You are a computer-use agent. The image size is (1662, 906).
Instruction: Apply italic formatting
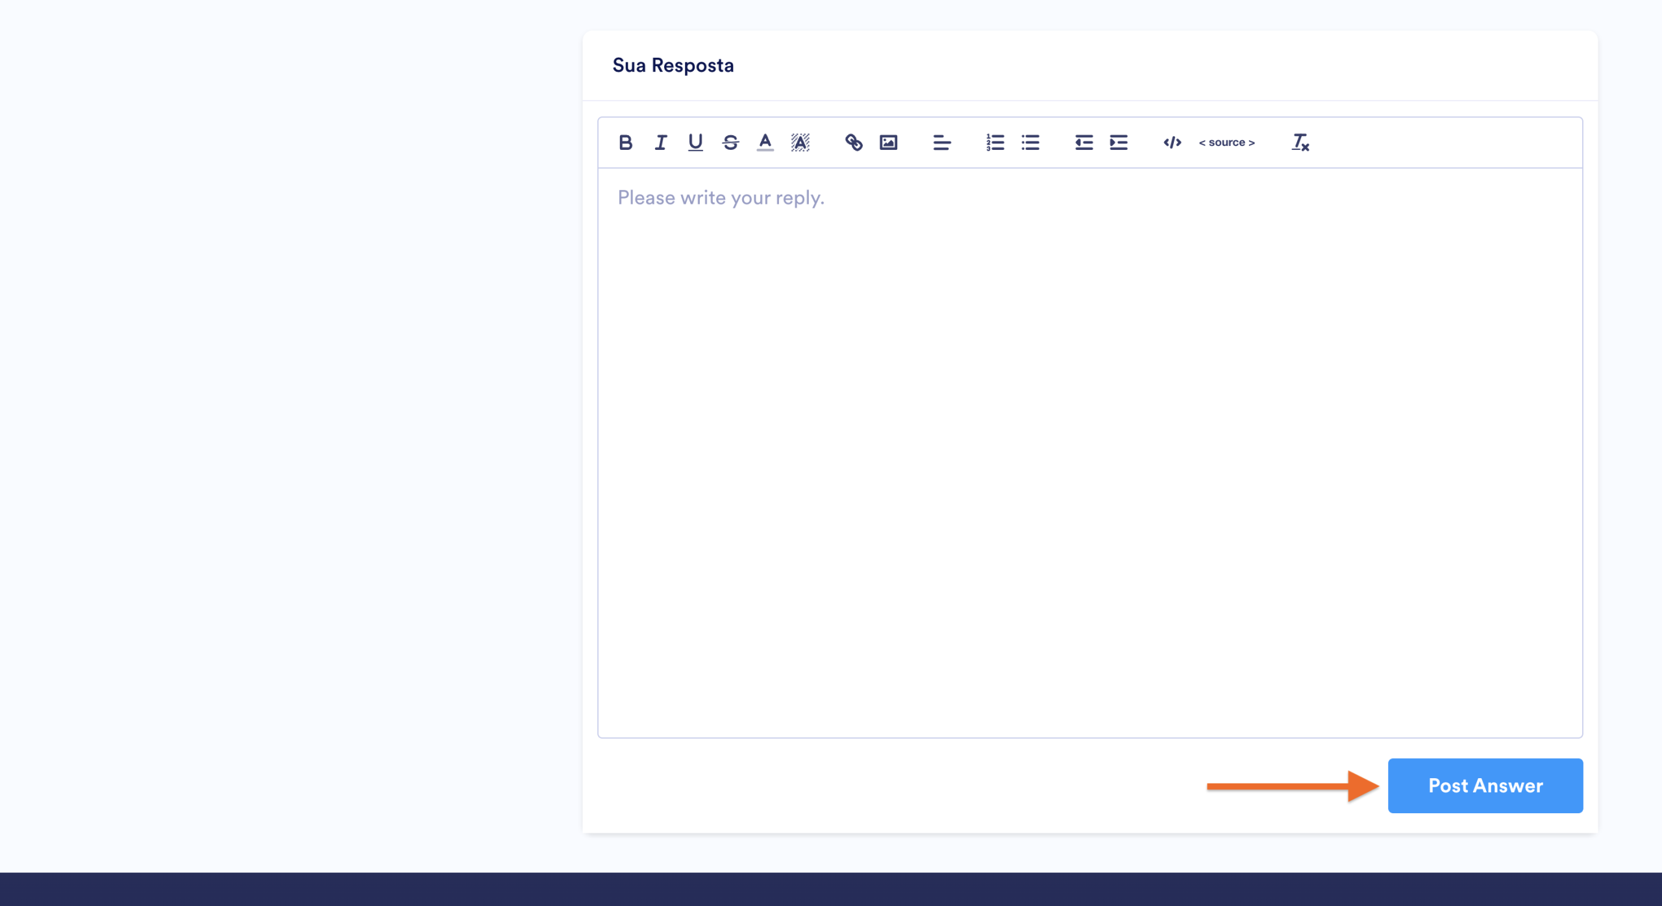click(660, 142)
